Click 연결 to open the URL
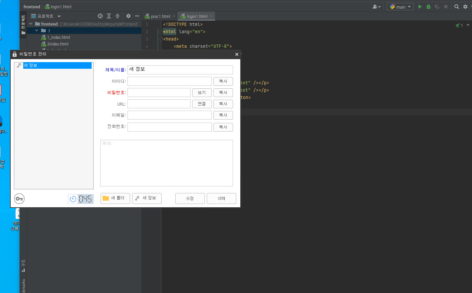Screen dimensions: 472x293 click(x=202, y=104)
